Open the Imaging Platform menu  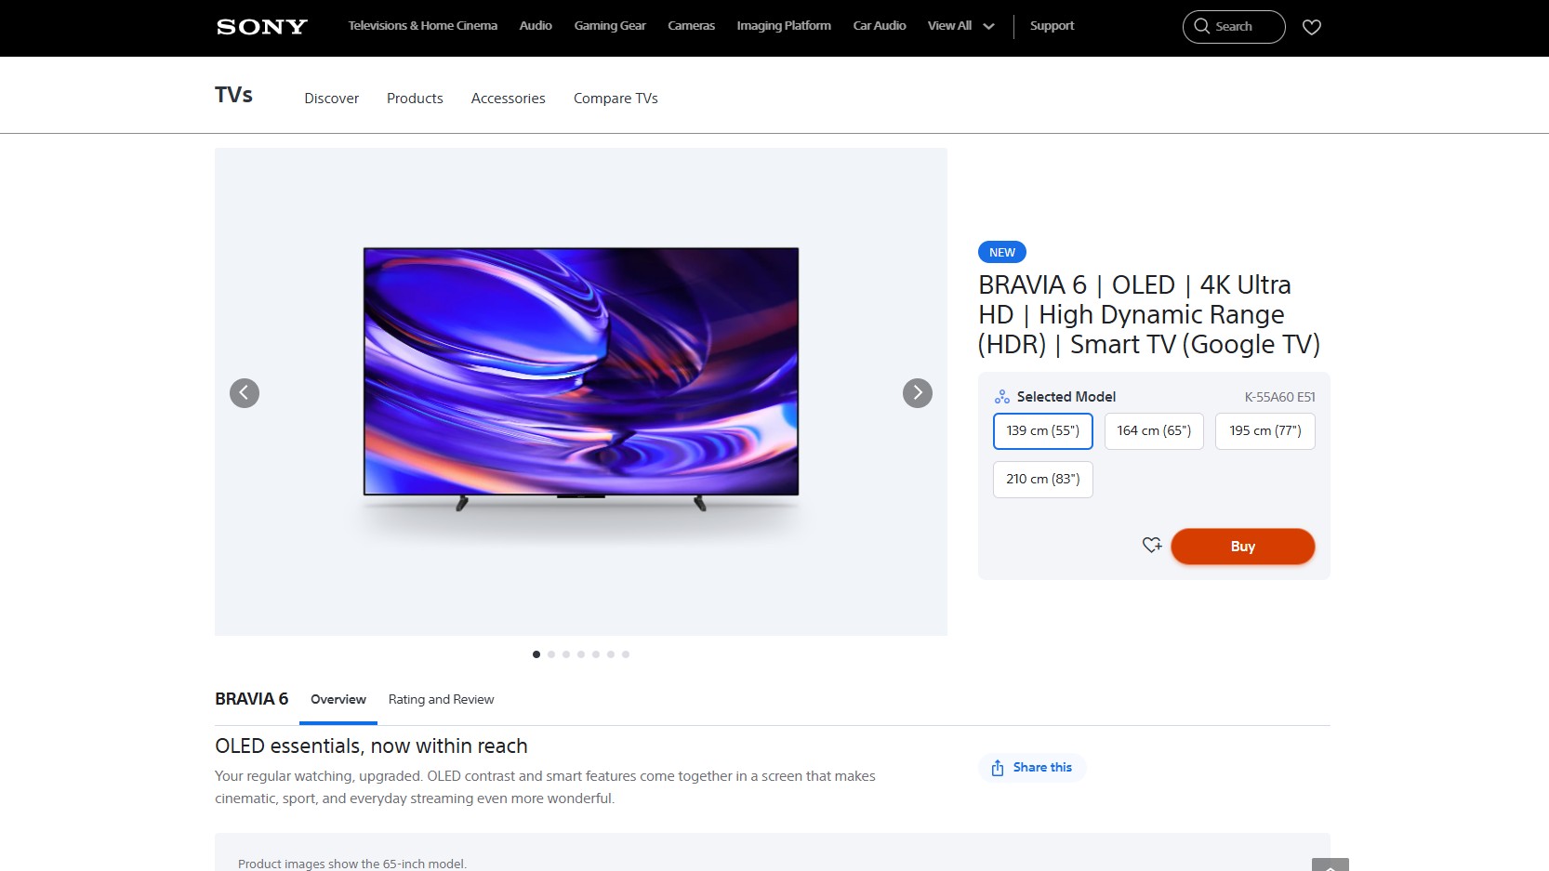[x=784, y=26]
